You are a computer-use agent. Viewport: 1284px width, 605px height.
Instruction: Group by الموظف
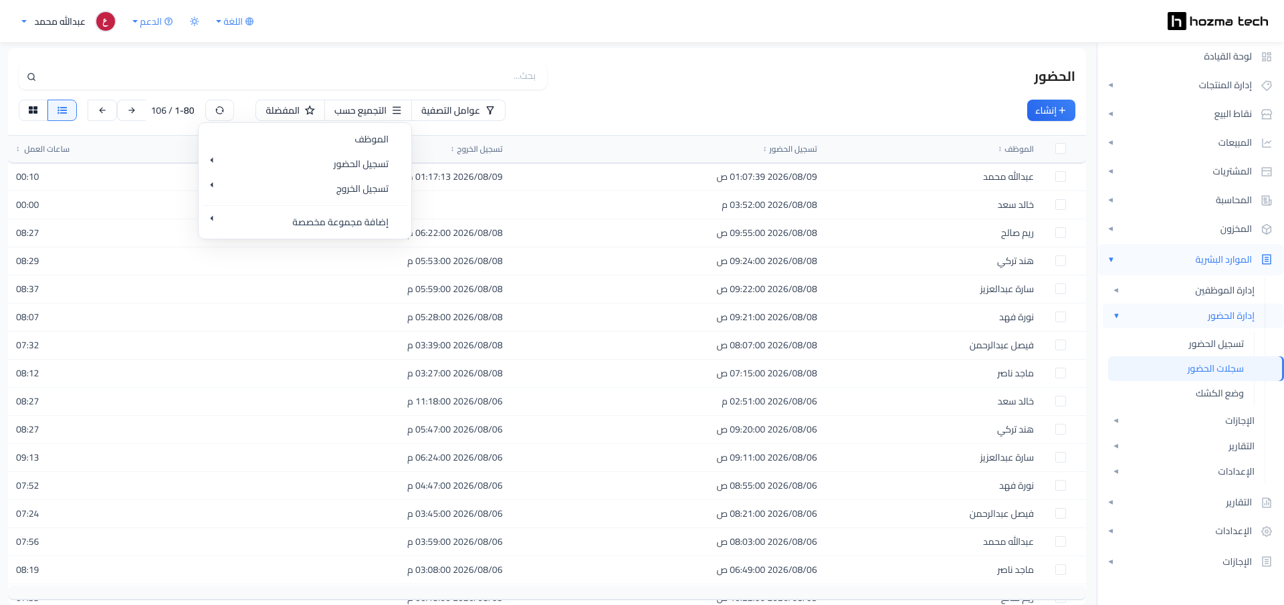pyautogui.click(x=305, y=139)
